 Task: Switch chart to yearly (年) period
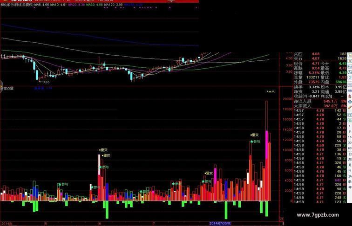click(x=350, y=187)
